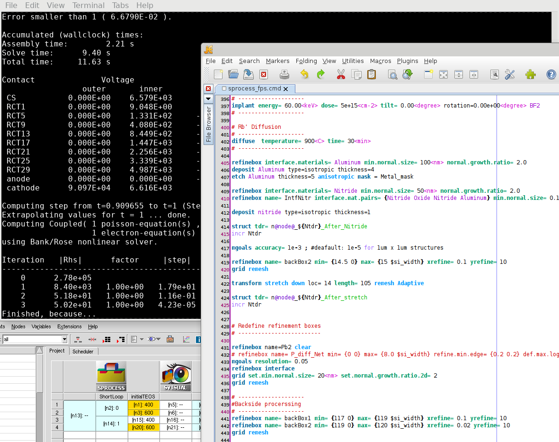Unsplit the jEdit view icon
Screen dimensions: 559x442
click(443, 74)
